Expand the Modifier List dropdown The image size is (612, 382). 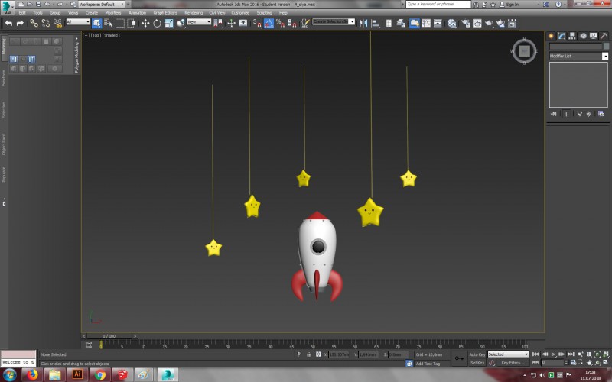click(578, 56)
